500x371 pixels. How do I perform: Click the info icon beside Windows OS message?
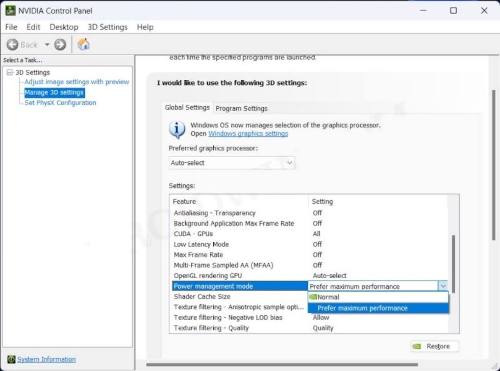[x=177, y=129]
